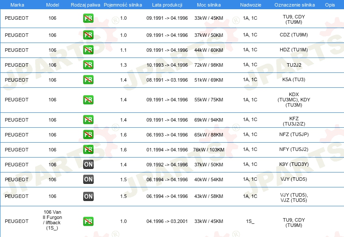The image size is (344, 237).
Task: Click the 10.1993 -> 04.1996 production years cell
Action: pyautogui.click(x=167, y=65)
